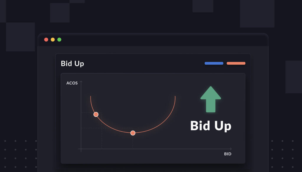Click the ACOS axis label
The width and height of the screenshot is (302, 172).
72,83
